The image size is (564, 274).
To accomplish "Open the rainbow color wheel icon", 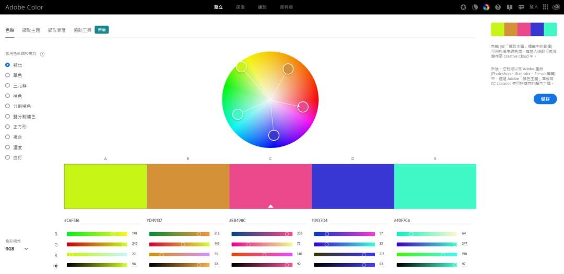I will click(486, 7).
